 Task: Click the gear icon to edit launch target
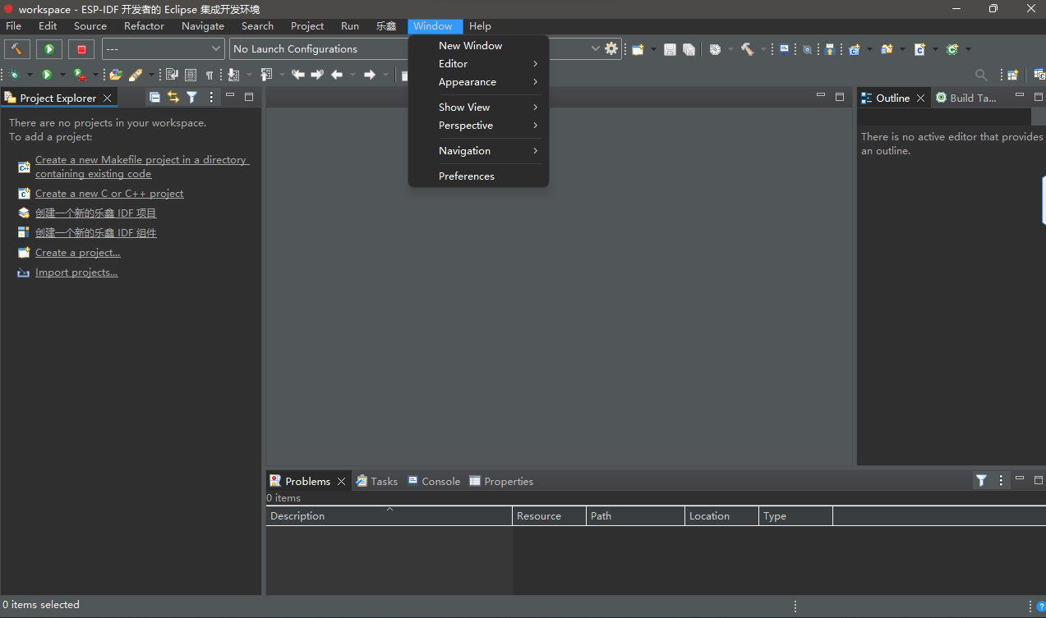click(611, 49)
